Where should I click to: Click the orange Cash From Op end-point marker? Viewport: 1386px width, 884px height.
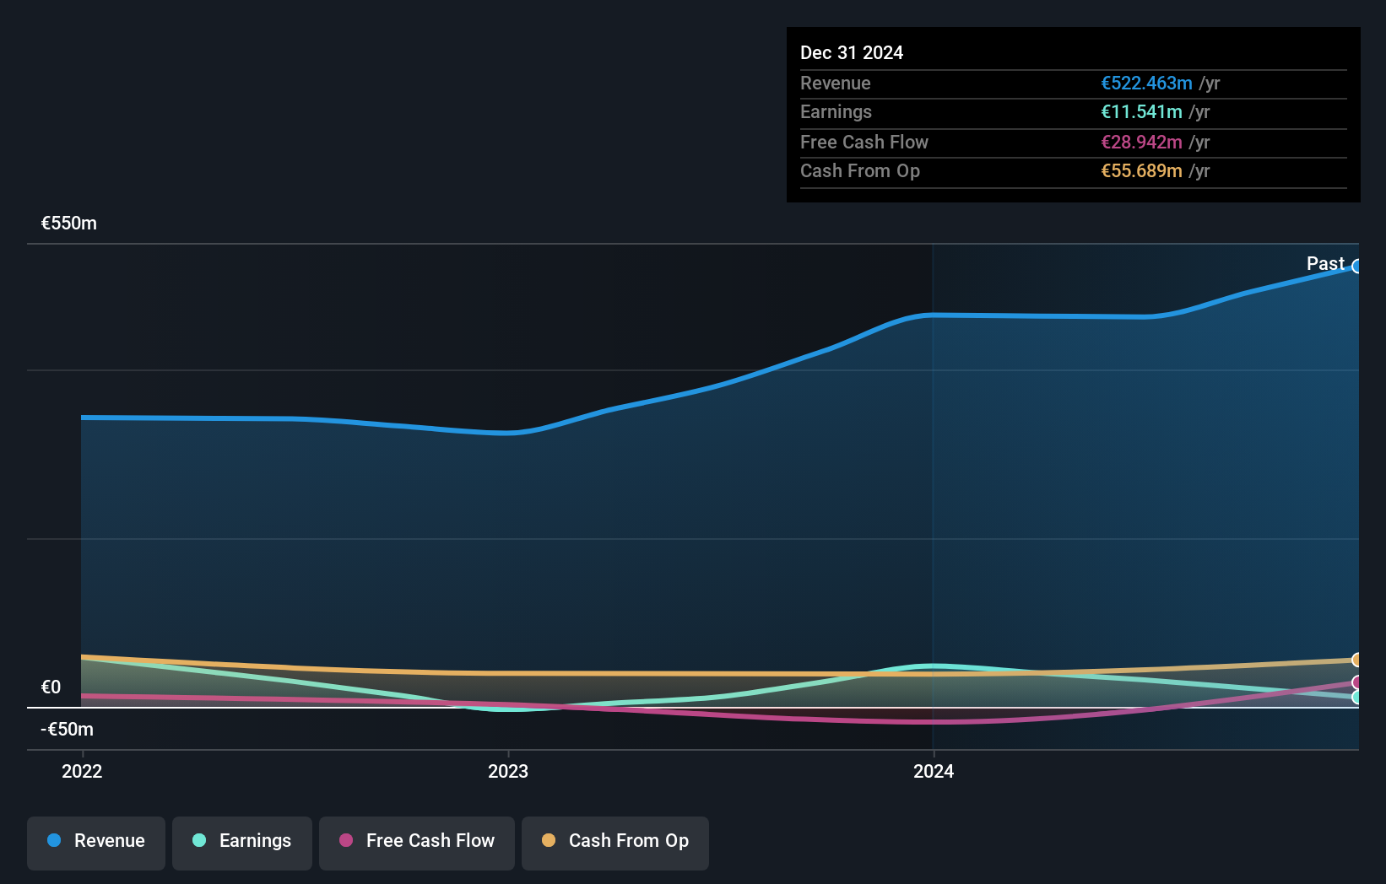[1357, 660]
